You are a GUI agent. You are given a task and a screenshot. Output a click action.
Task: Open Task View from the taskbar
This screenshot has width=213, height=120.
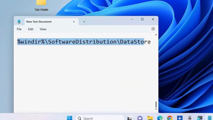click(x=130, y=118)
